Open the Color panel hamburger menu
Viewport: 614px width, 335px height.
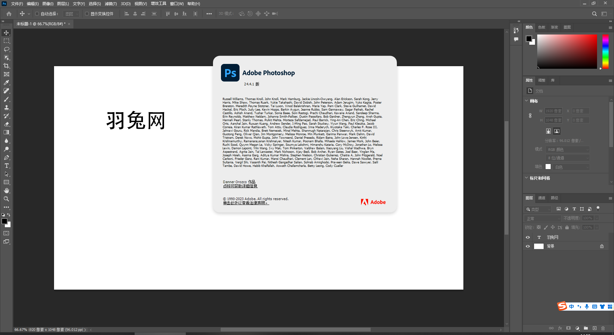tap(610, 27)
